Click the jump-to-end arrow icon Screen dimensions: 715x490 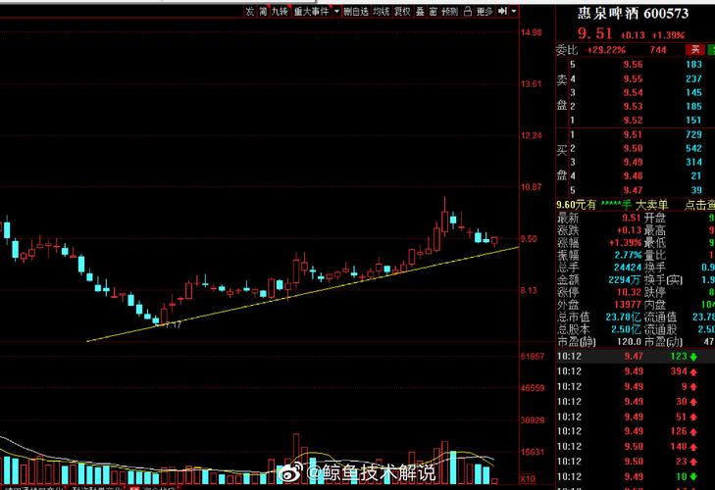coord(502,12)
